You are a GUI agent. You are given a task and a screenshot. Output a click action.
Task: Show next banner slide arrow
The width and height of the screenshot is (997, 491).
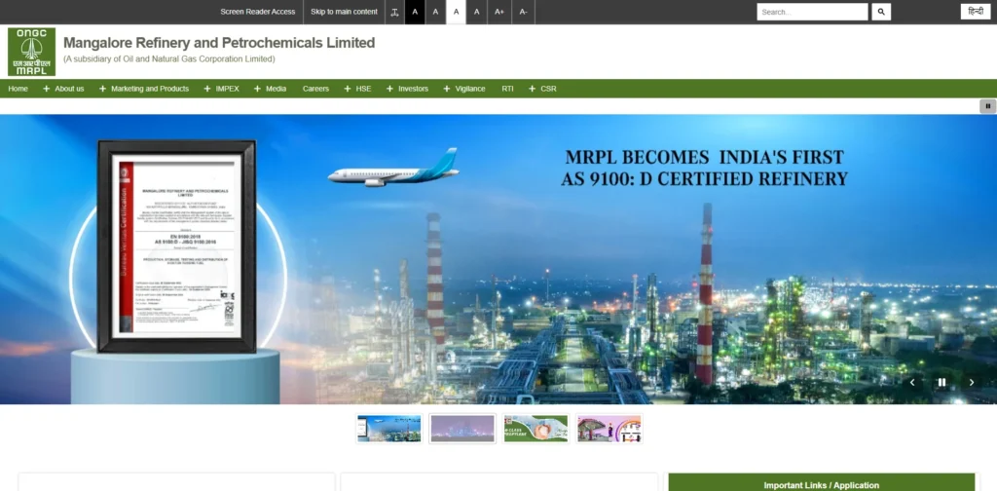(x=971, y=382)
